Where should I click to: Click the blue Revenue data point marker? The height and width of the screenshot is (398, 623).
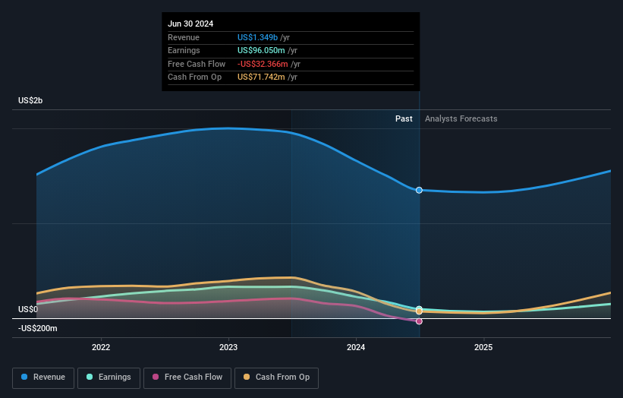(x=419, y=190)
